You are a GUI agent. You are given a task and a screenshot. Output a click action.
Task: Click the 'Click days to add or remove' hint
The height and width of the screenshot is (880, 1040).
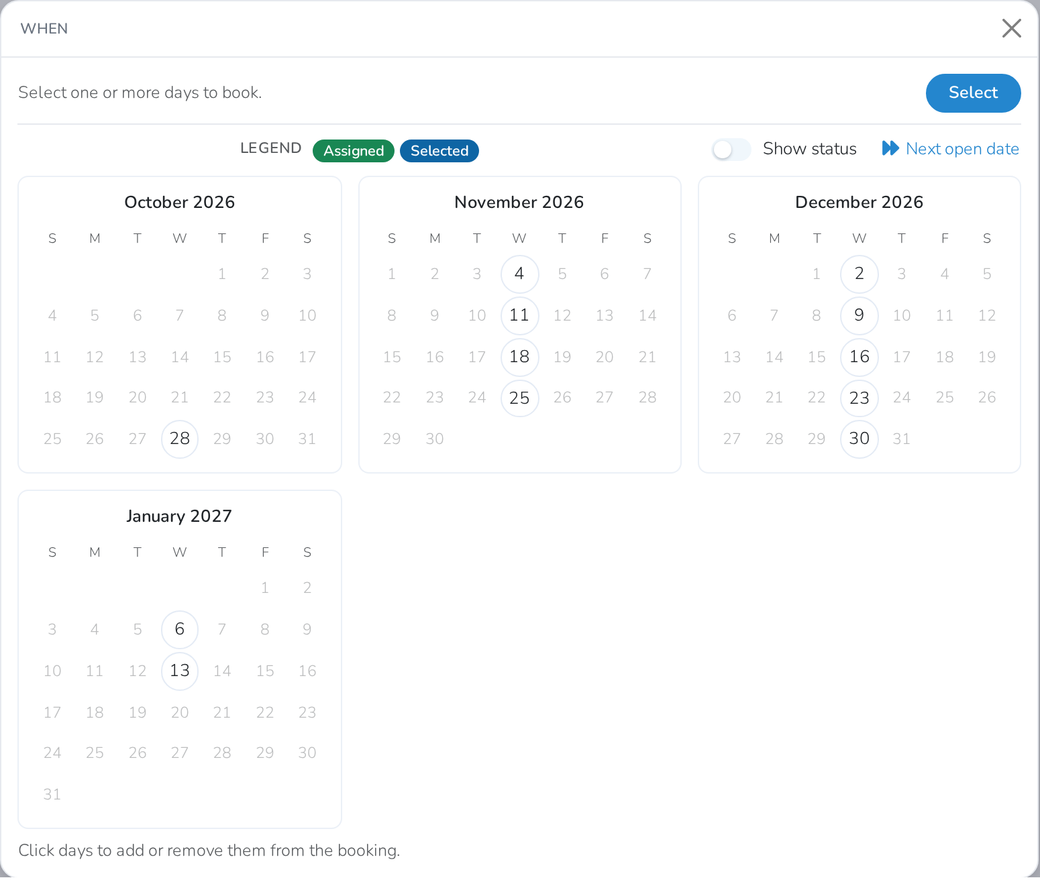tap(209, 850)
